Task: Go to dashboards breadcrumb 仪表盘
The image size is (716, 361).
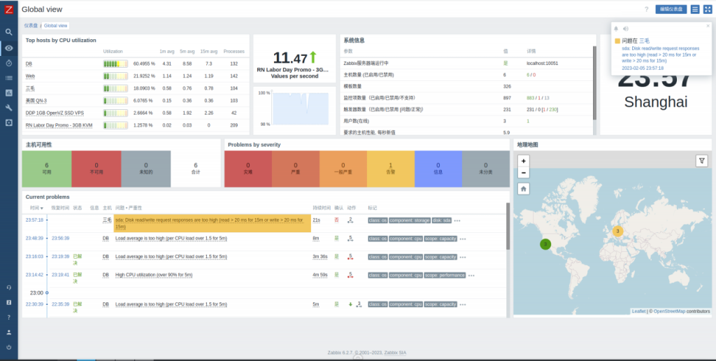Action: pos(31,26)
